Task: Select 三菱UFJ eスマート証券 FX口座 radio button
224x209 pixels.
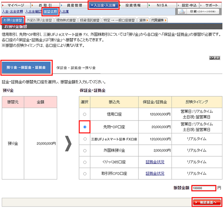Action: tap(85, 139)
